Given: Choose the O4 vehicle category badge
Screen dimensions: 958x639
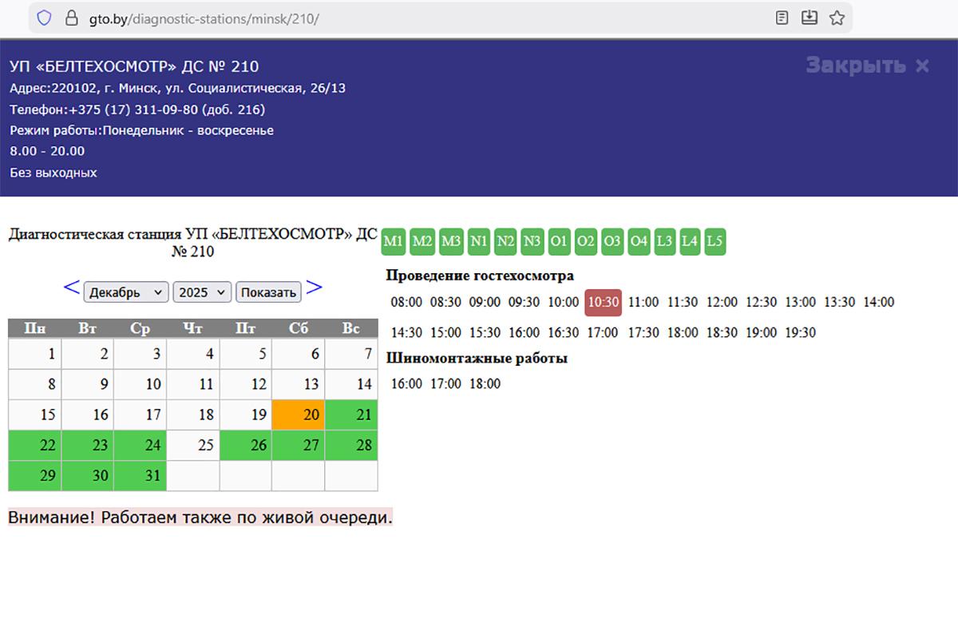Looking at the screenshot, I should click(x=639, y=241).
